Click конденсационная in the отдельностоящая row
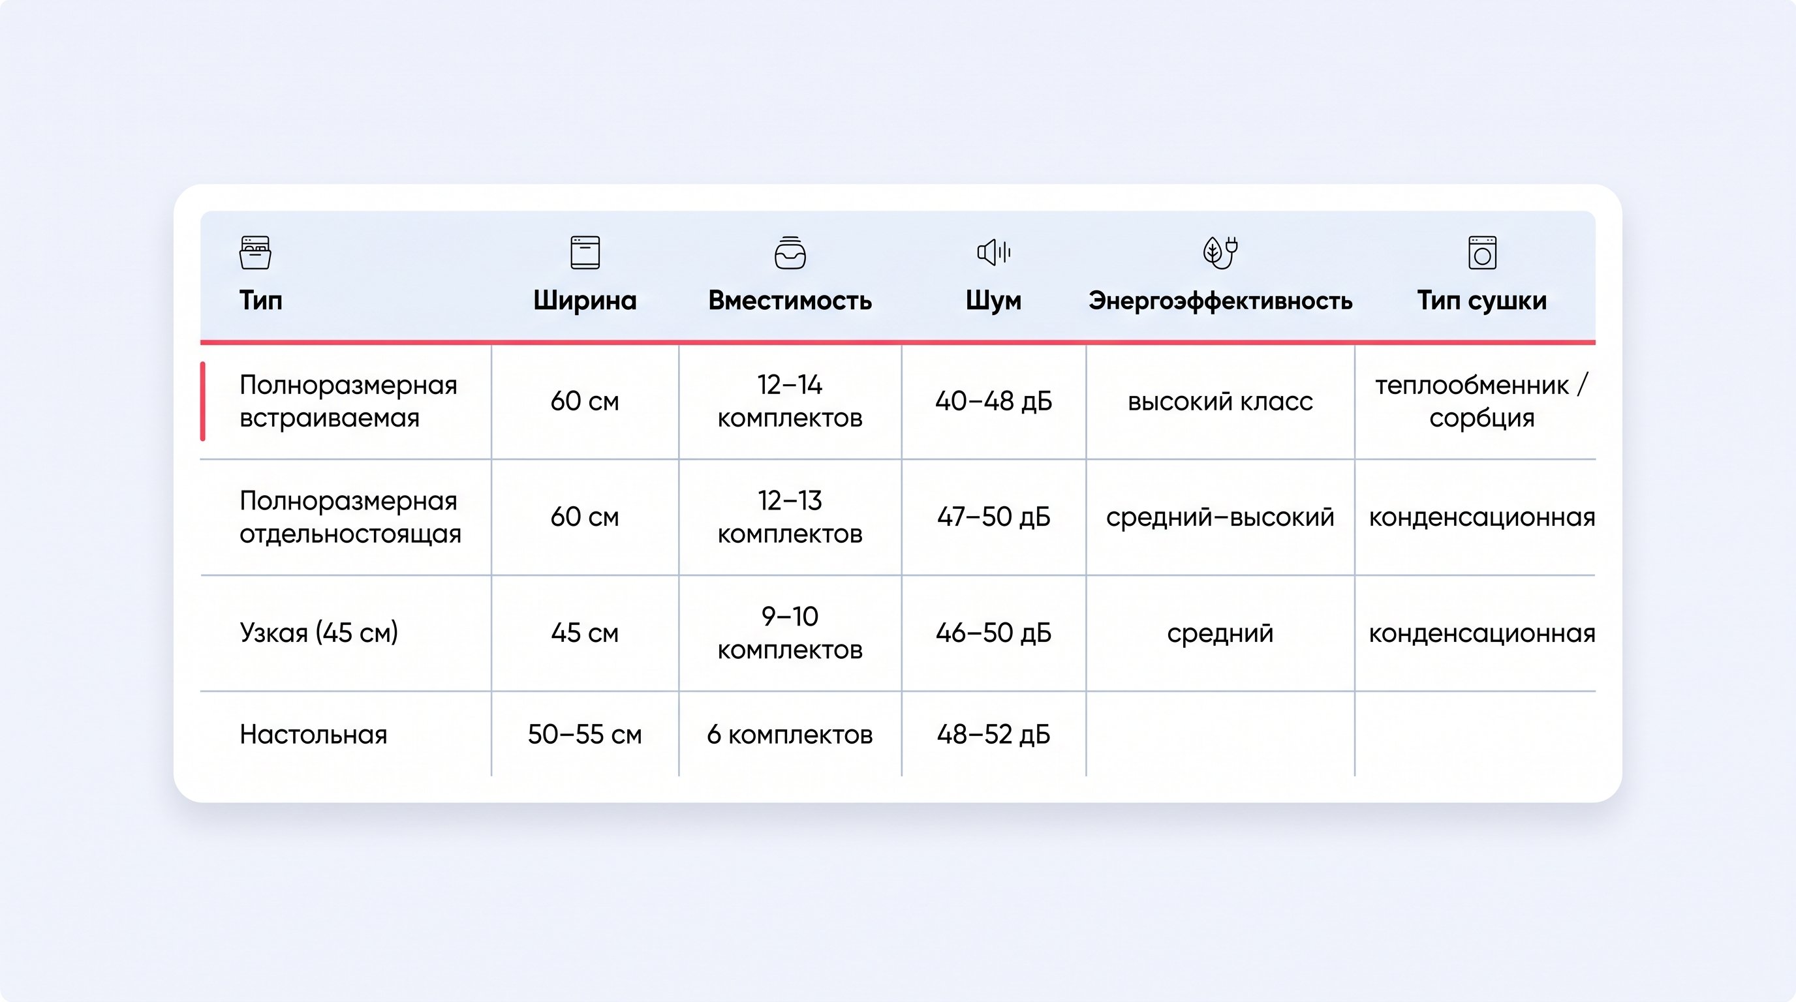 pyautogui.click(x=1482, y=517)
